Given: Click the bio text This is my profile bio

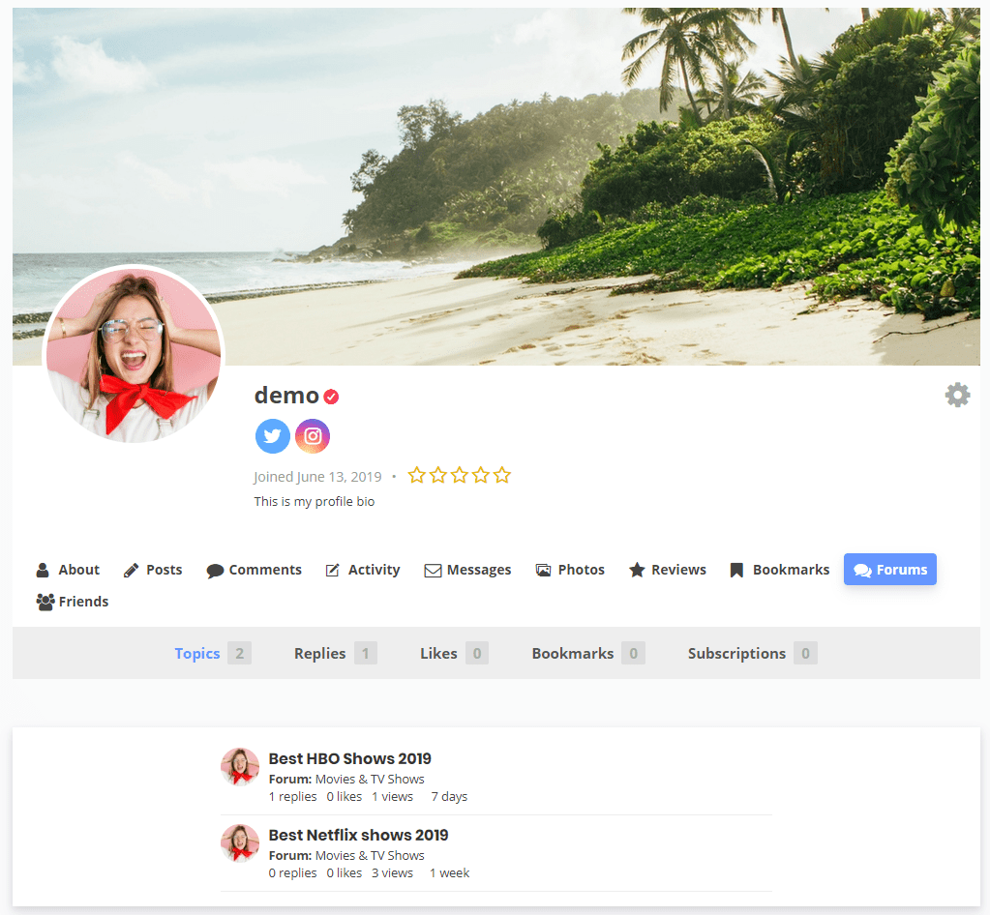Looking at the screenshot, I should [x=315, y=501].
